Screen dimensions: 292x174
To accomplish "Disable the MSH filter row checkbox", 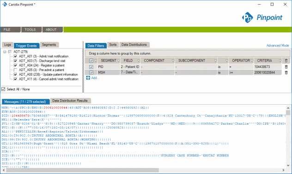I will pyautogui.click(x=91, y=72).
